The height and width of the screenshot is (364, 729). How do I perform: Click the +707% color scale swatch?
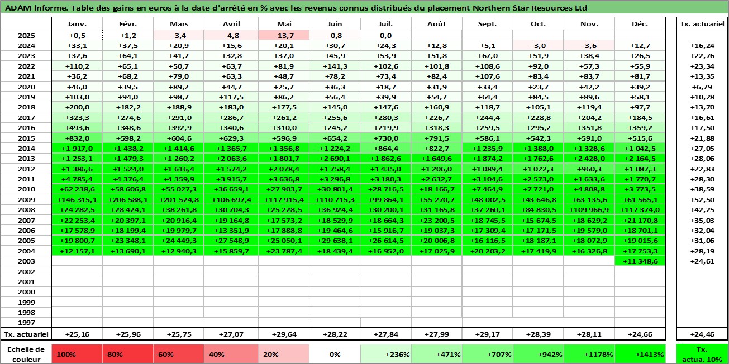(487, 354)
